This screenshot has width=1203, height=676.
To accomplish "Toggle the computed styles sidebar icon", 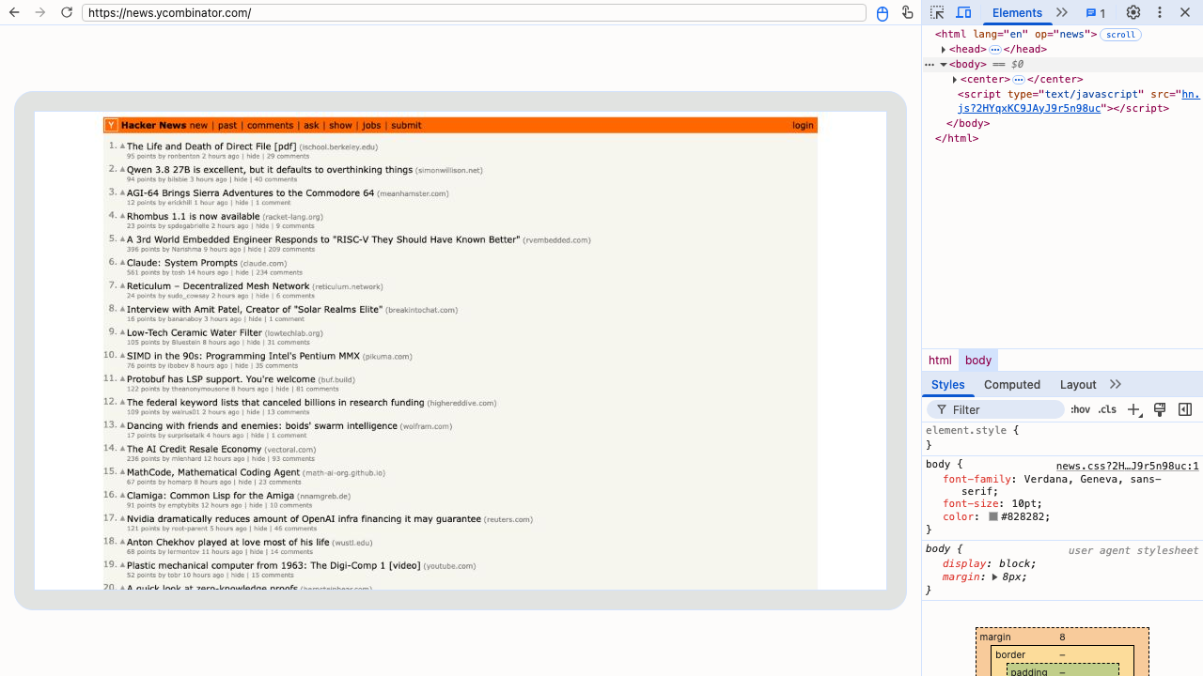I will point(1185,410).
